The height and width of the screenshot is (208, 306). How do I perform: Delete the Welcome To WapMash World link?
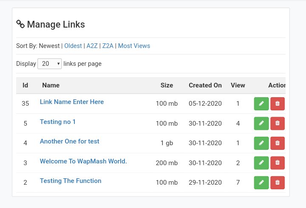(278, 163)
